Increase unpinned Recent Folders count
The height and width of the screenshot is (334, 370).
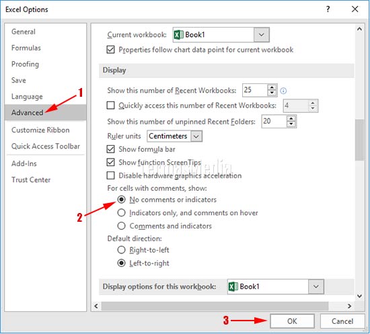(x=291, y=118)
